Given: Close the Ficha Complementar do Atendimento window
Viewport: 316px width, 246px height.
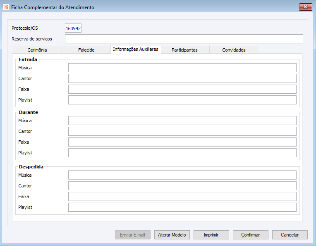Looking at the screenshot, I should point(306,7).
